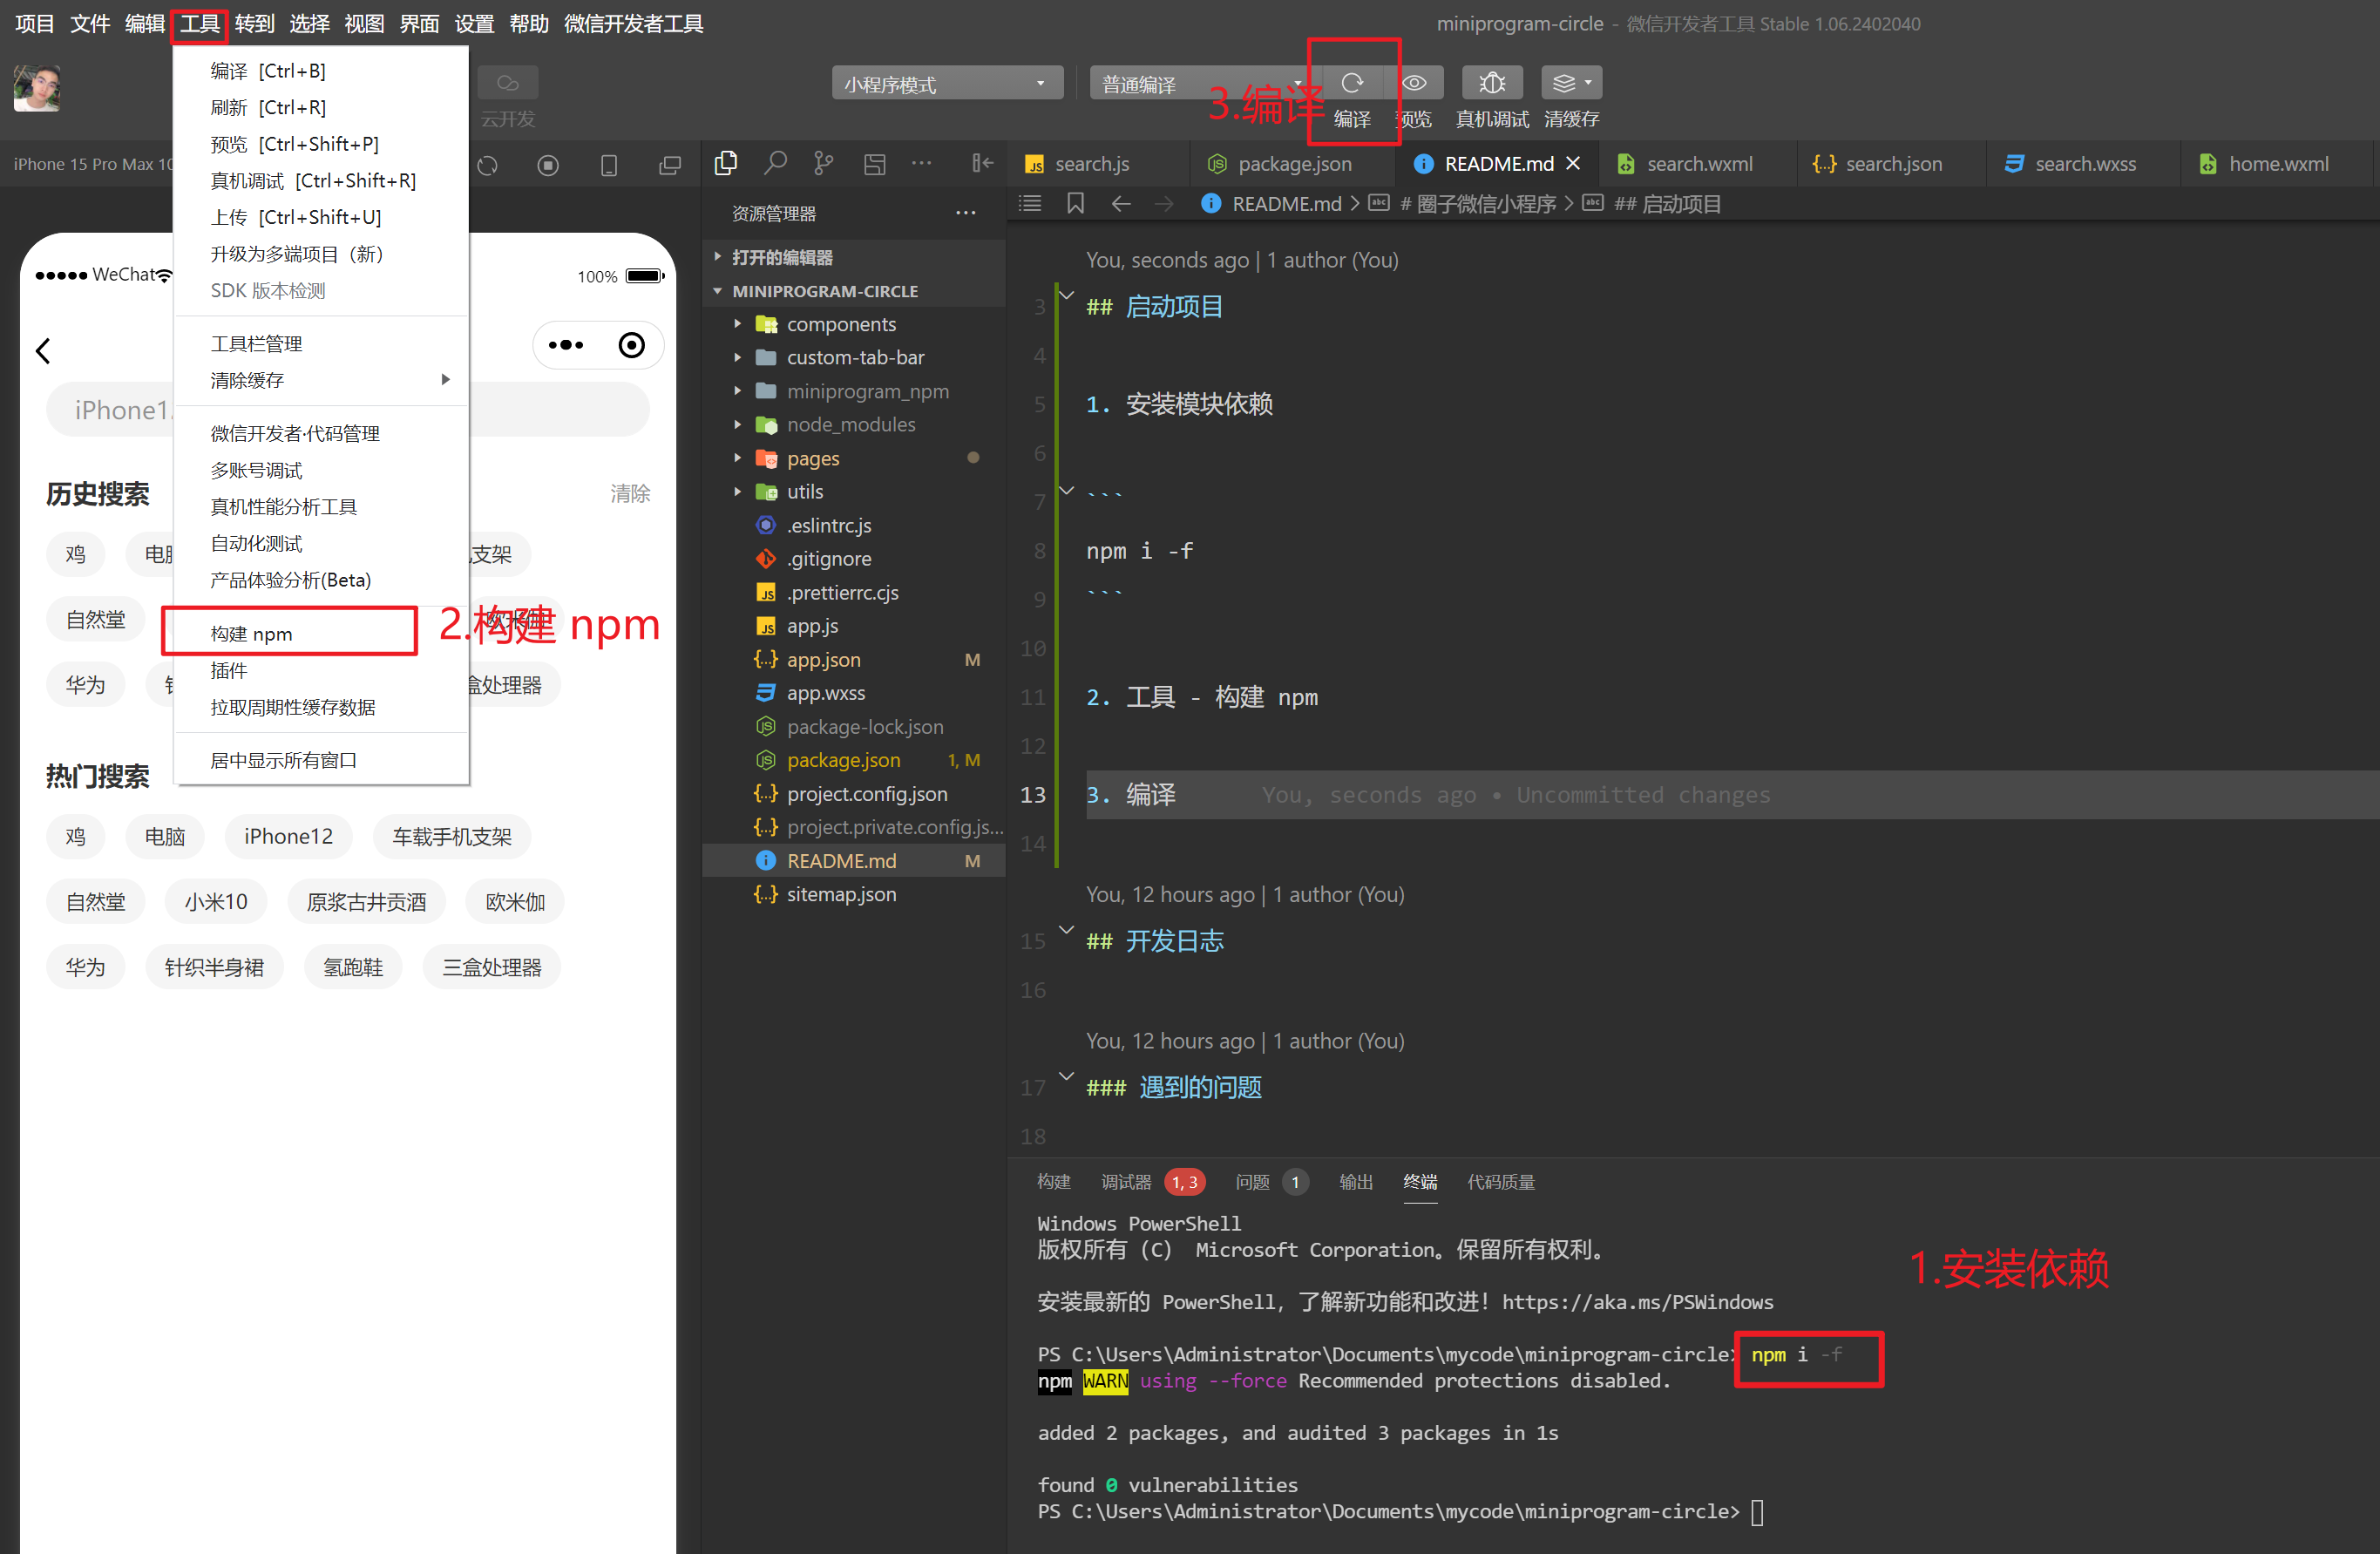Click breadcrumb ## 启动项目
This screenshot has width=2380, height=1554.
pyautogui.click(x=1667, y=204)
